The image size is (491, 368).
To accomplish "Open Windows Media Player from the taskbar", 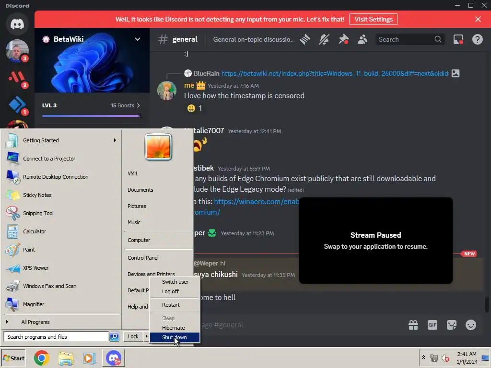I will click(89, 358).
